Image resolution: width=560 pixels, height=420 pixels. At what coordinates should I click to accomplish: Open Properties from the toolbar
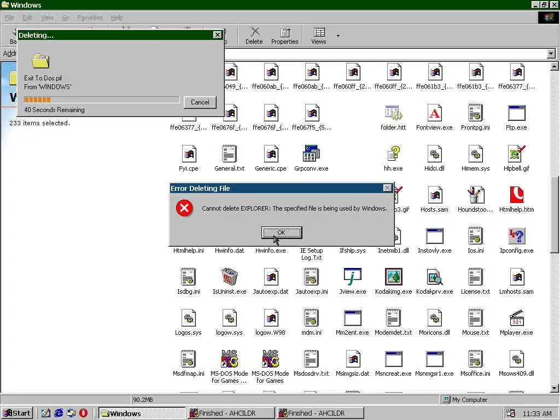click(284, 36)
